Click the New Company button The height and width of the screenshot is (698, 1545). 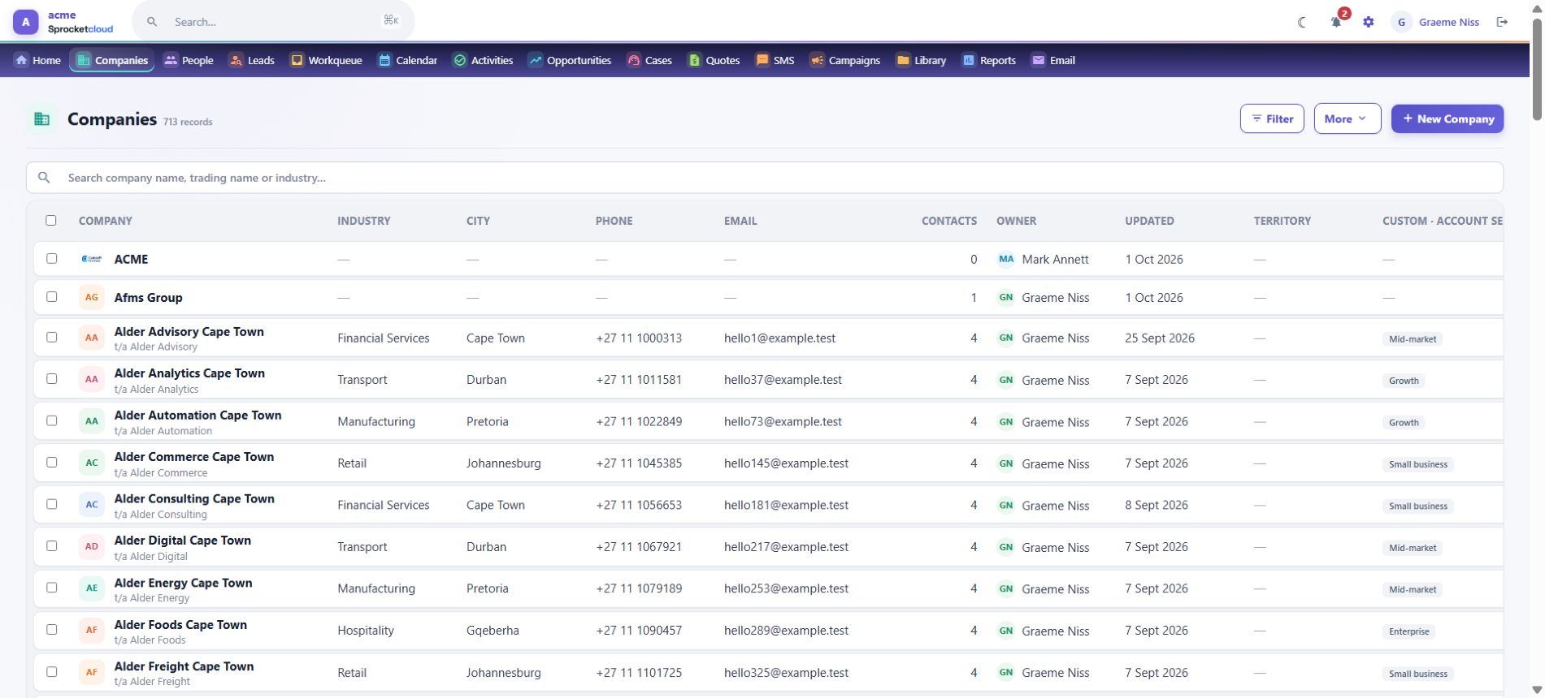(1447, 118)
